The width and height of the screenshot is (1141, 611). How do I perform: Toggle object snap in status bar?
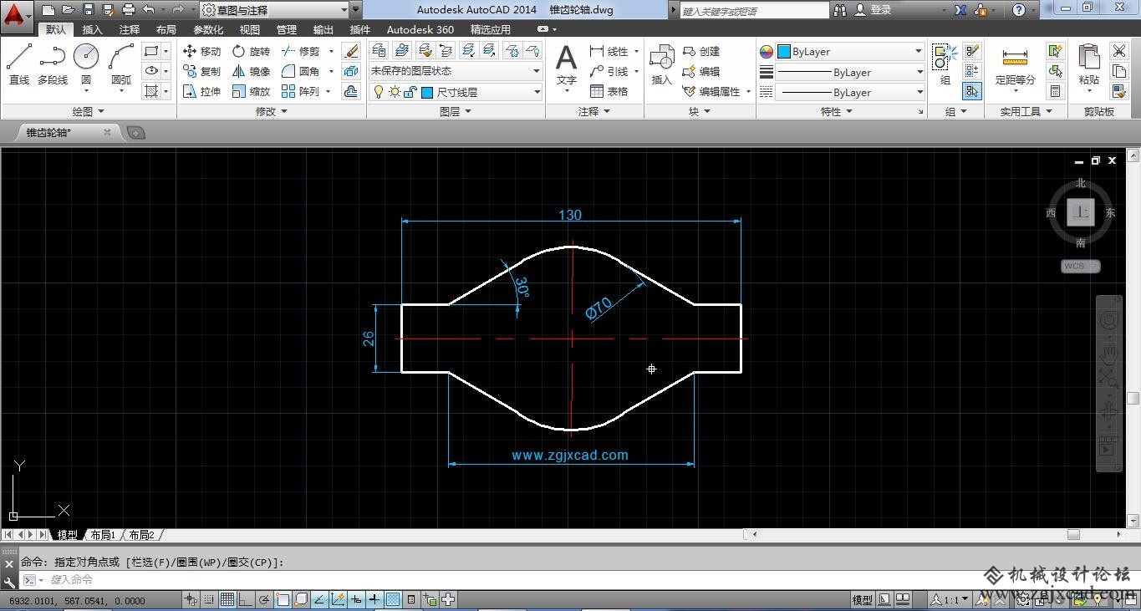[283, 599]
